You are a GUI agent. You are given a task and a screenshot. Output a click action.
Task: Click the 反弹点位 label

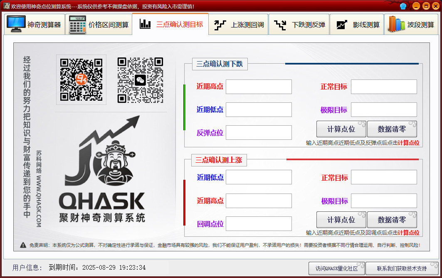[210, 133]
